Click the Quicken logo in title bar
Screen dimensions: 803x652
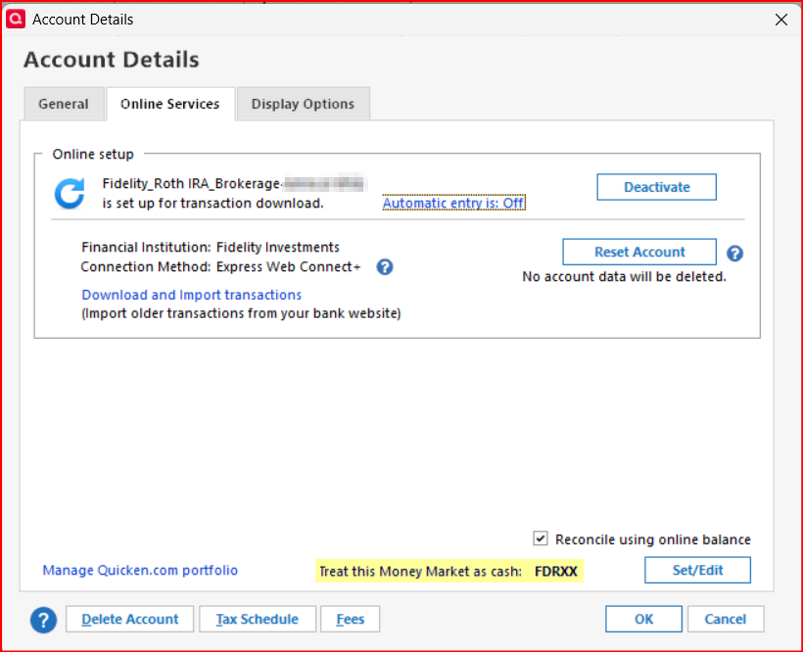click(16, 19)
